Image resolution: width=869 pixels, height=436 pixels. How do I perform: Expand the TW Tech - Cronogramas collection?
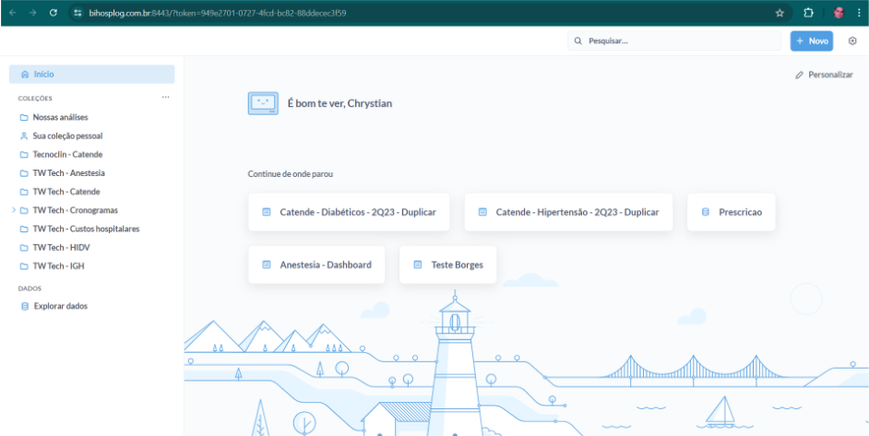coord(13,210)
